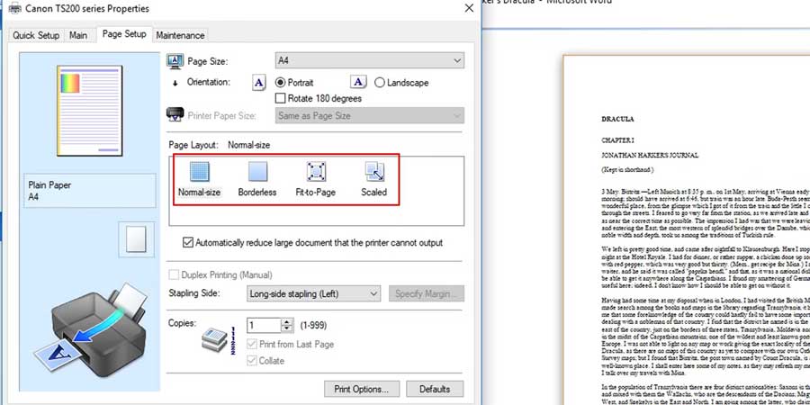Select the Scaled layout icon
This screenshot has width=810, height=405.
click(374, 172)
